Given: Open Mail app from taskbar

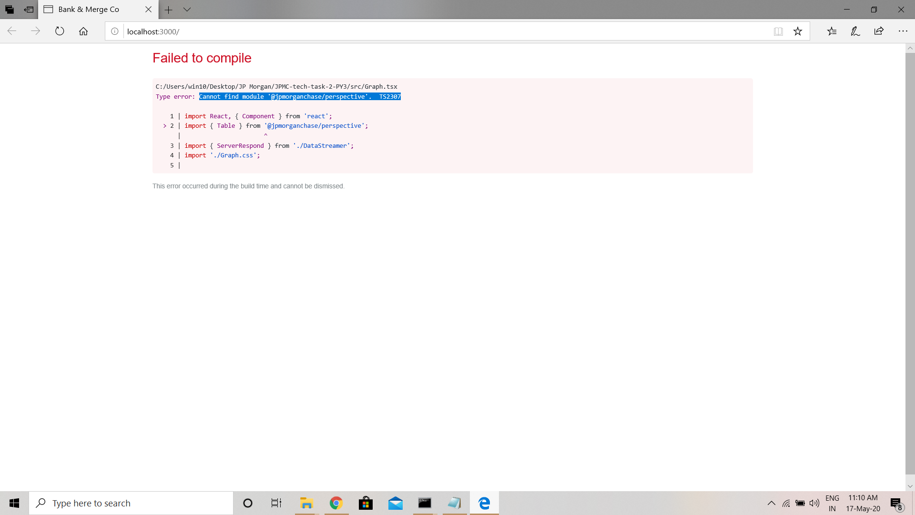Looking at the screenshot, I should pos(396,503).
